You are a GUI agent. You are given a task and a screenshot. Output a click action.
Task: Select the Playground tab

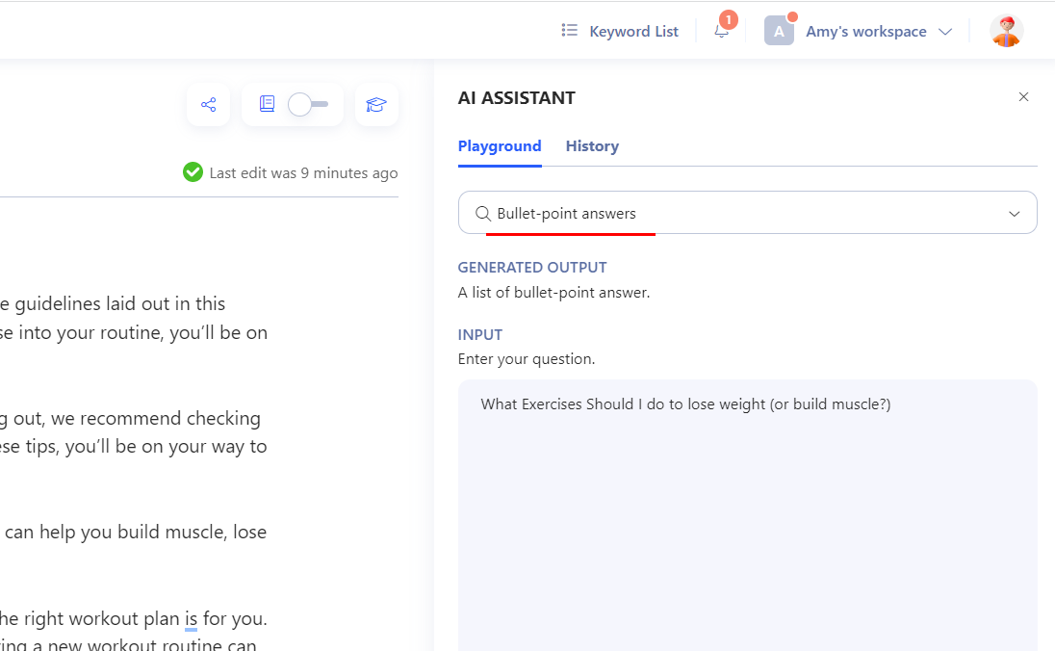(500, 145)
